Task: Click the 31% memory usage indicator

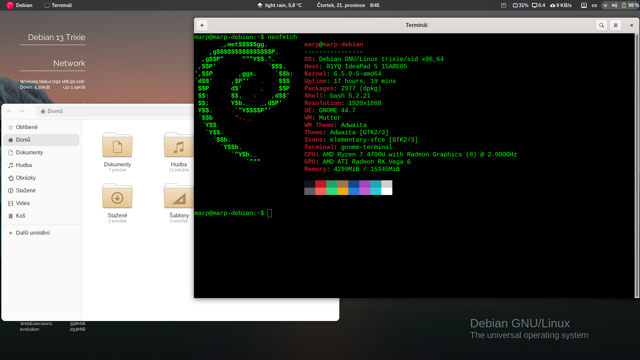Action: point(520,5)
